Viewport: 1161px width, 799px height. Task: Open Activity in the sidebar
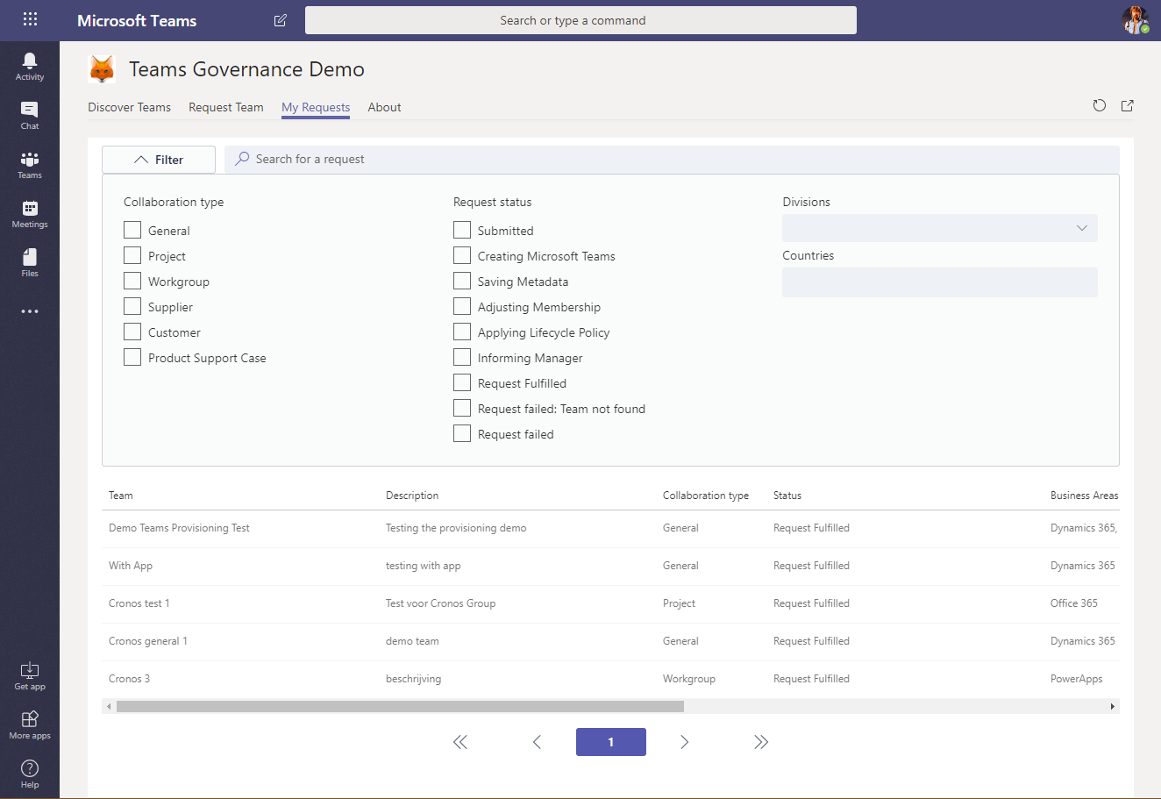tap(30, 66)
